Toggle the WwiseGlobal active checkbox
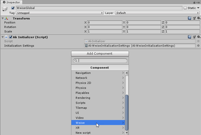Image resolution: width=201 pixels, height=135 pixels. [x=13, y=8]
